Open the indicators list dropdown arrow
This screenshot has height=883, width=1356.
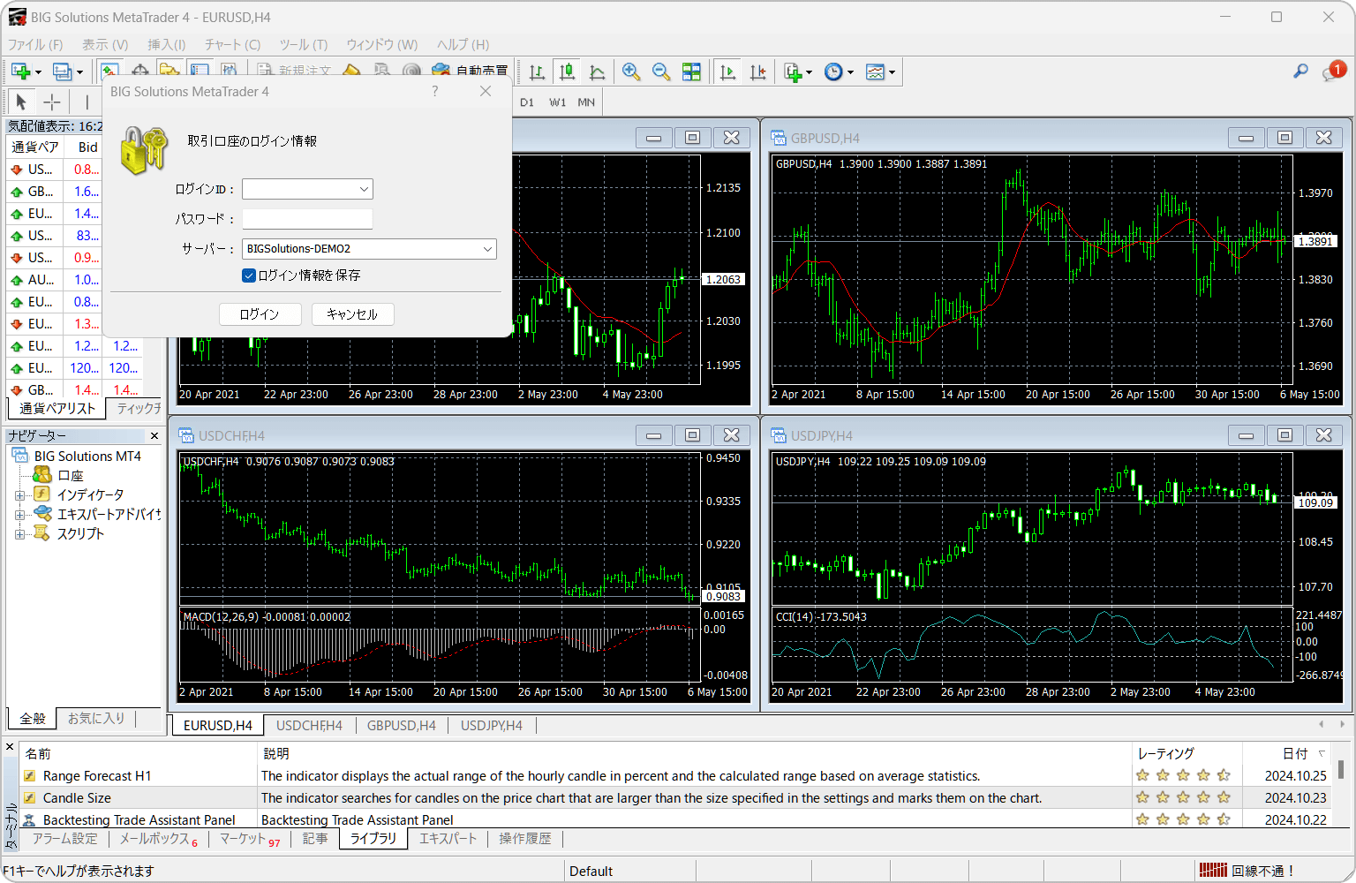pyautogui.click(x=809, y=72)
